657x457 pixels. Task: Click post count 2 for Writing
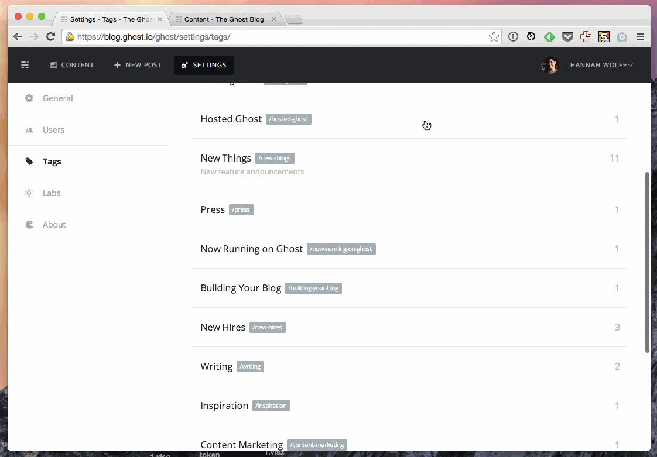617,366
